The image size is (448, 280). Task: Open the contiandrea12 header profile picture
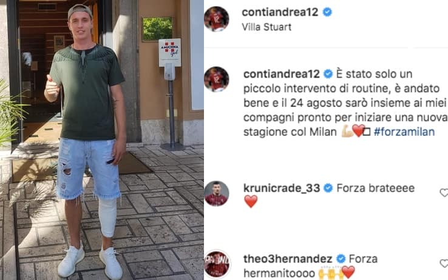(216, 19)
